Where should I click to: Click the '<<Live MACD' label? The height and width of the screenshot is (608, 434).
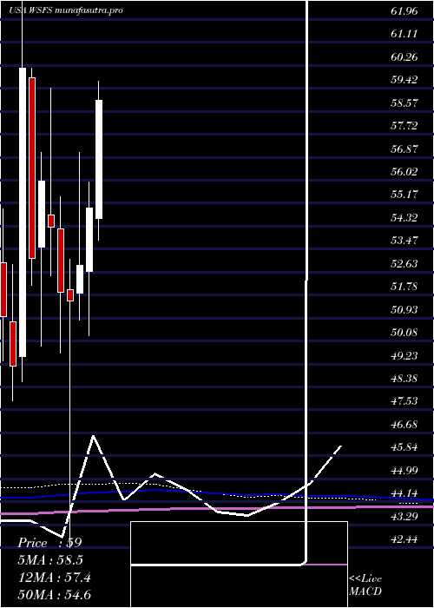365,585
